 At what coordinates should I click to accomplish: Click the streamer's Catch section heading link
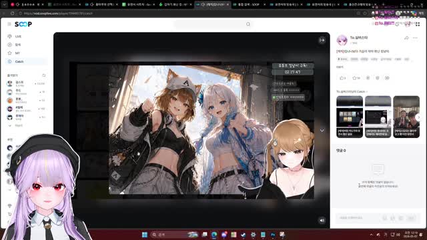click(352, 92)
